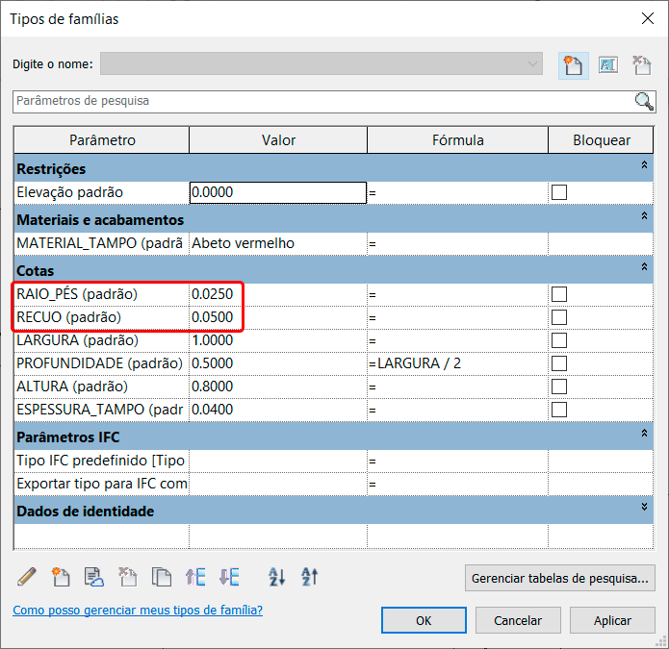Click the New type icon beside name field
Viewport: 669px width, 649px height.
[573, 65]
